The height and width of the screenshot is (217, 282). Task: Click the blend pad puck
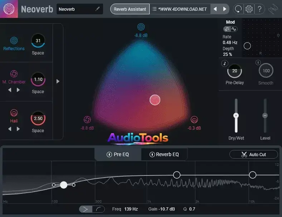coord(155,100)
